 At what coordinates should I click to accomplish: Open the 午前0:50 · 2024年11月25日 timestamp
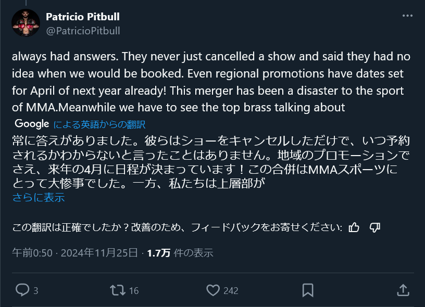(x=75, y=253)
